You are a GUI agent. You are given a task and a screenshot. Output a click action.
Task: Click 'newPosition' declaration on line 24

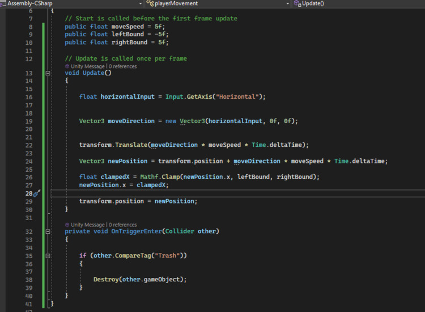coord(127,161)
